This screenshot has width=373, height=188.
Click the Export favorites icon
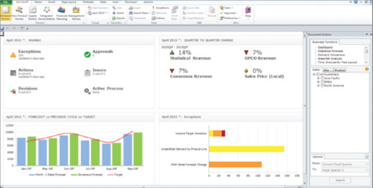[x=118, y=18]
